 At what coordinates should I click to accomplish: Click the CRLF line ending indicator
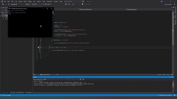[x=172, y=75]
